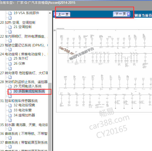Click blank page icon under 19 VSA 系统部件
152x151 pixels.
(10, 18)
